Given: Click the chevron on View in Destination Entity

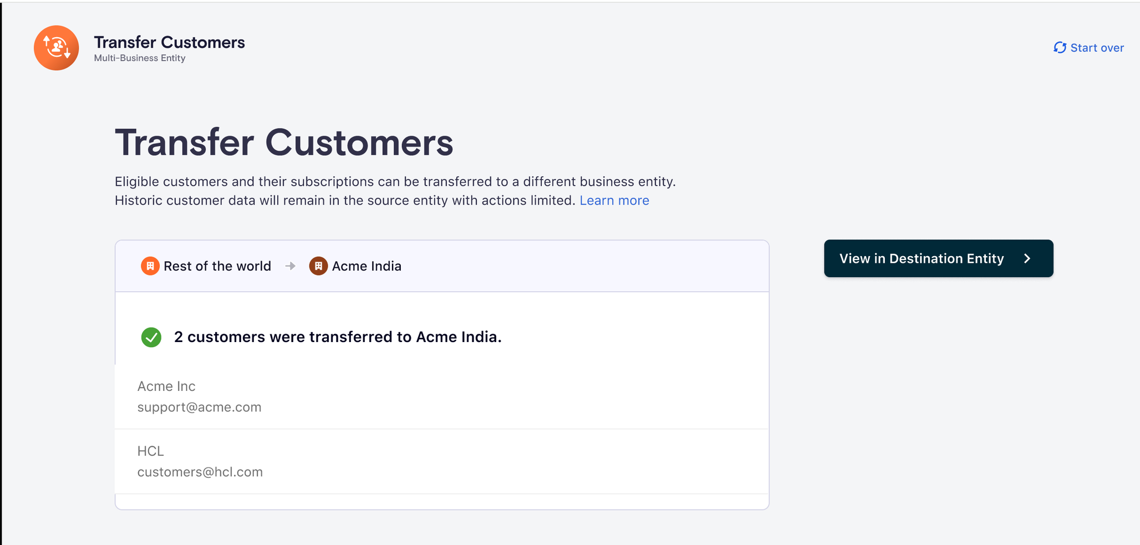Looking at the screenshot, I should tap(1027, 258).
